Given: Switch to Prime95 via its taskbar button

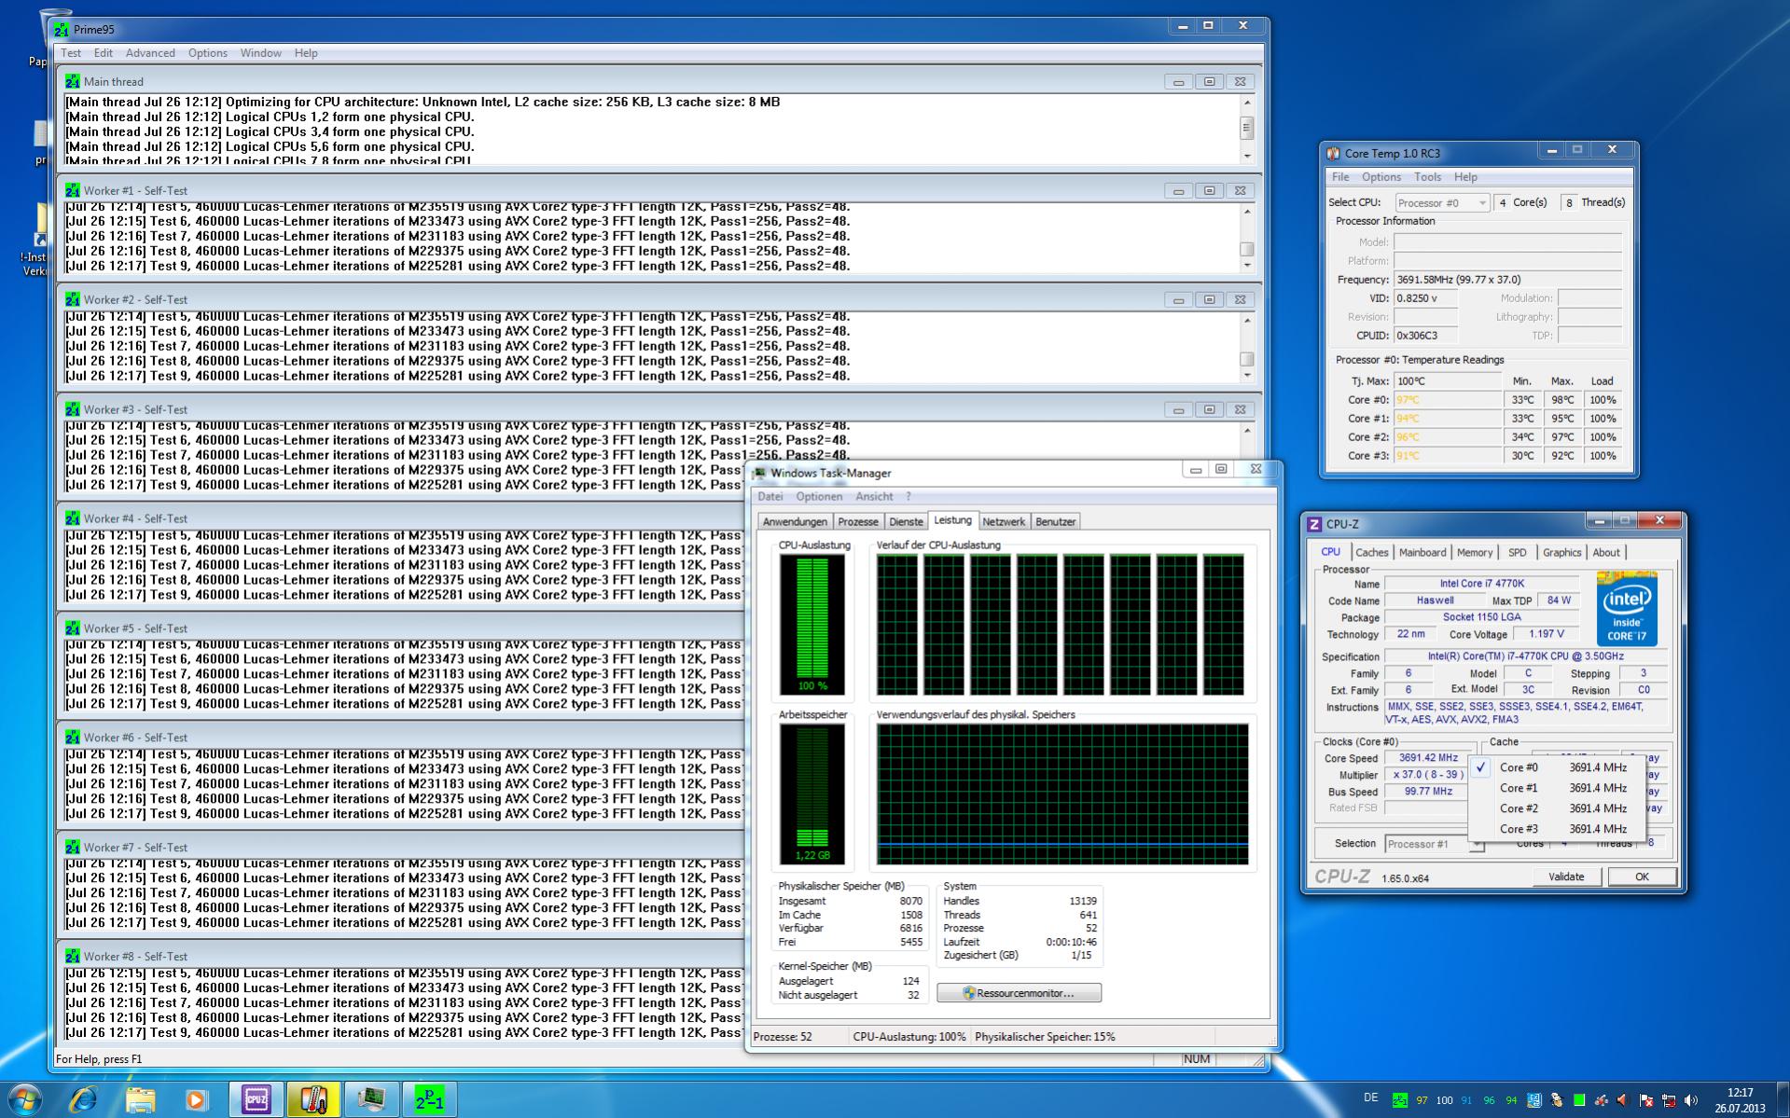Looking at the screenshot, I should (x=429, y=1100).
